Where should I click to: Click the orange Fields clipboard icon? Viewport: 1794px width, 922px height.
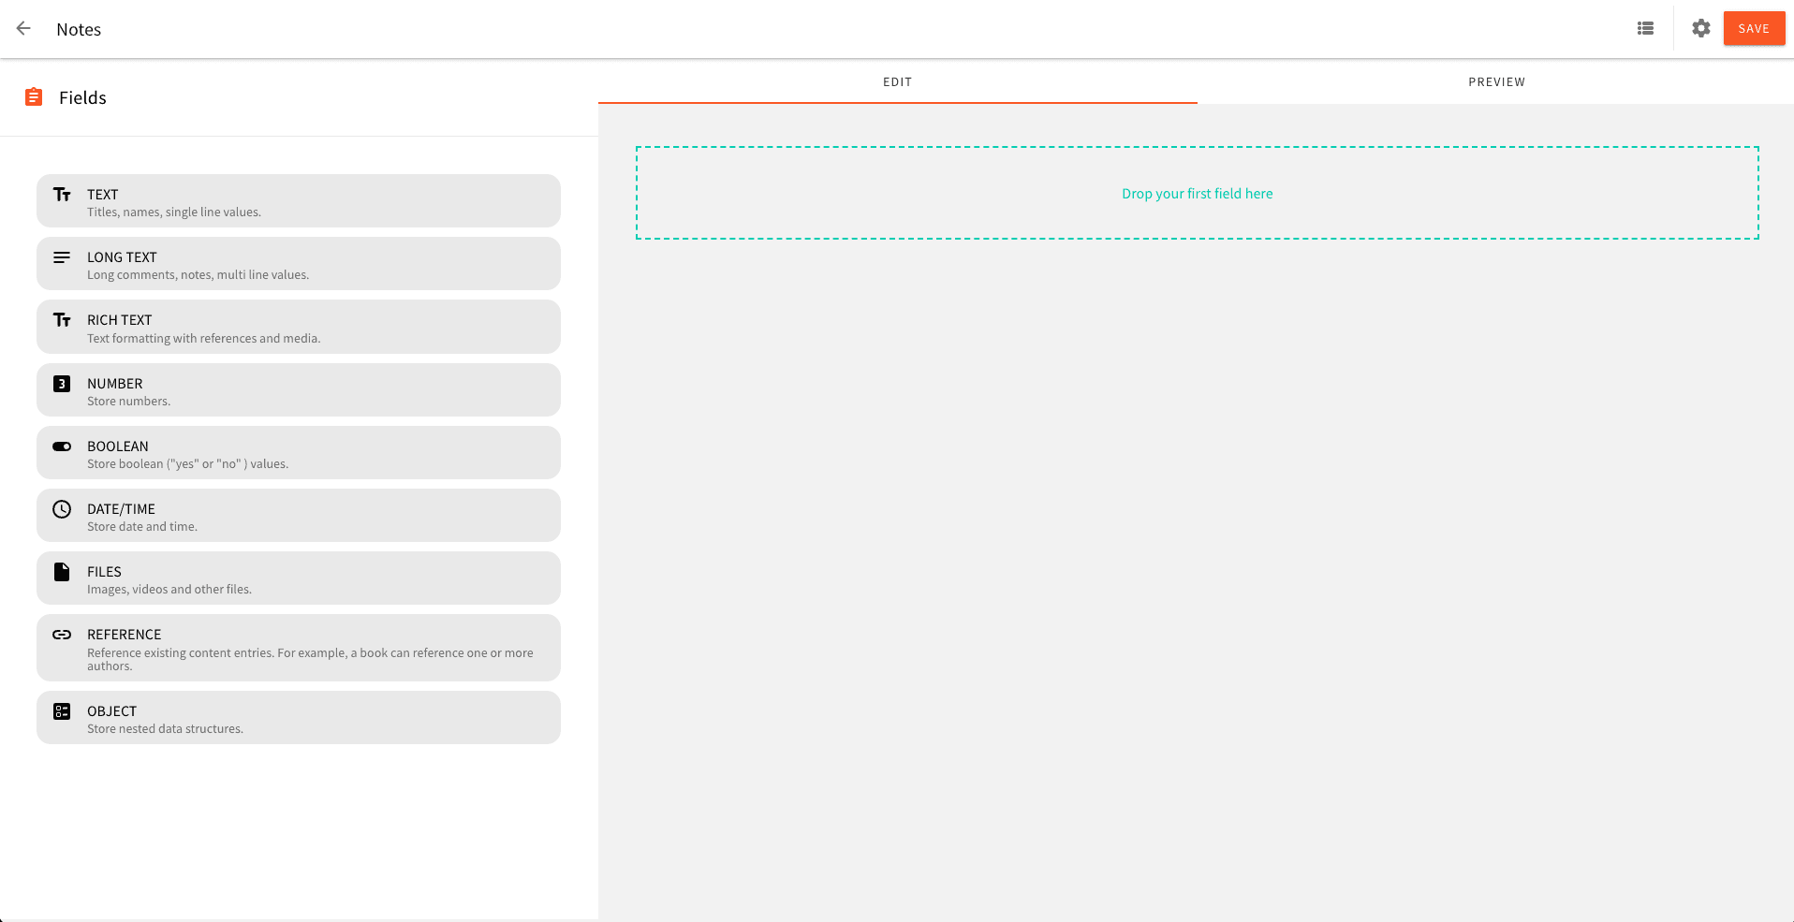[34, 96]
